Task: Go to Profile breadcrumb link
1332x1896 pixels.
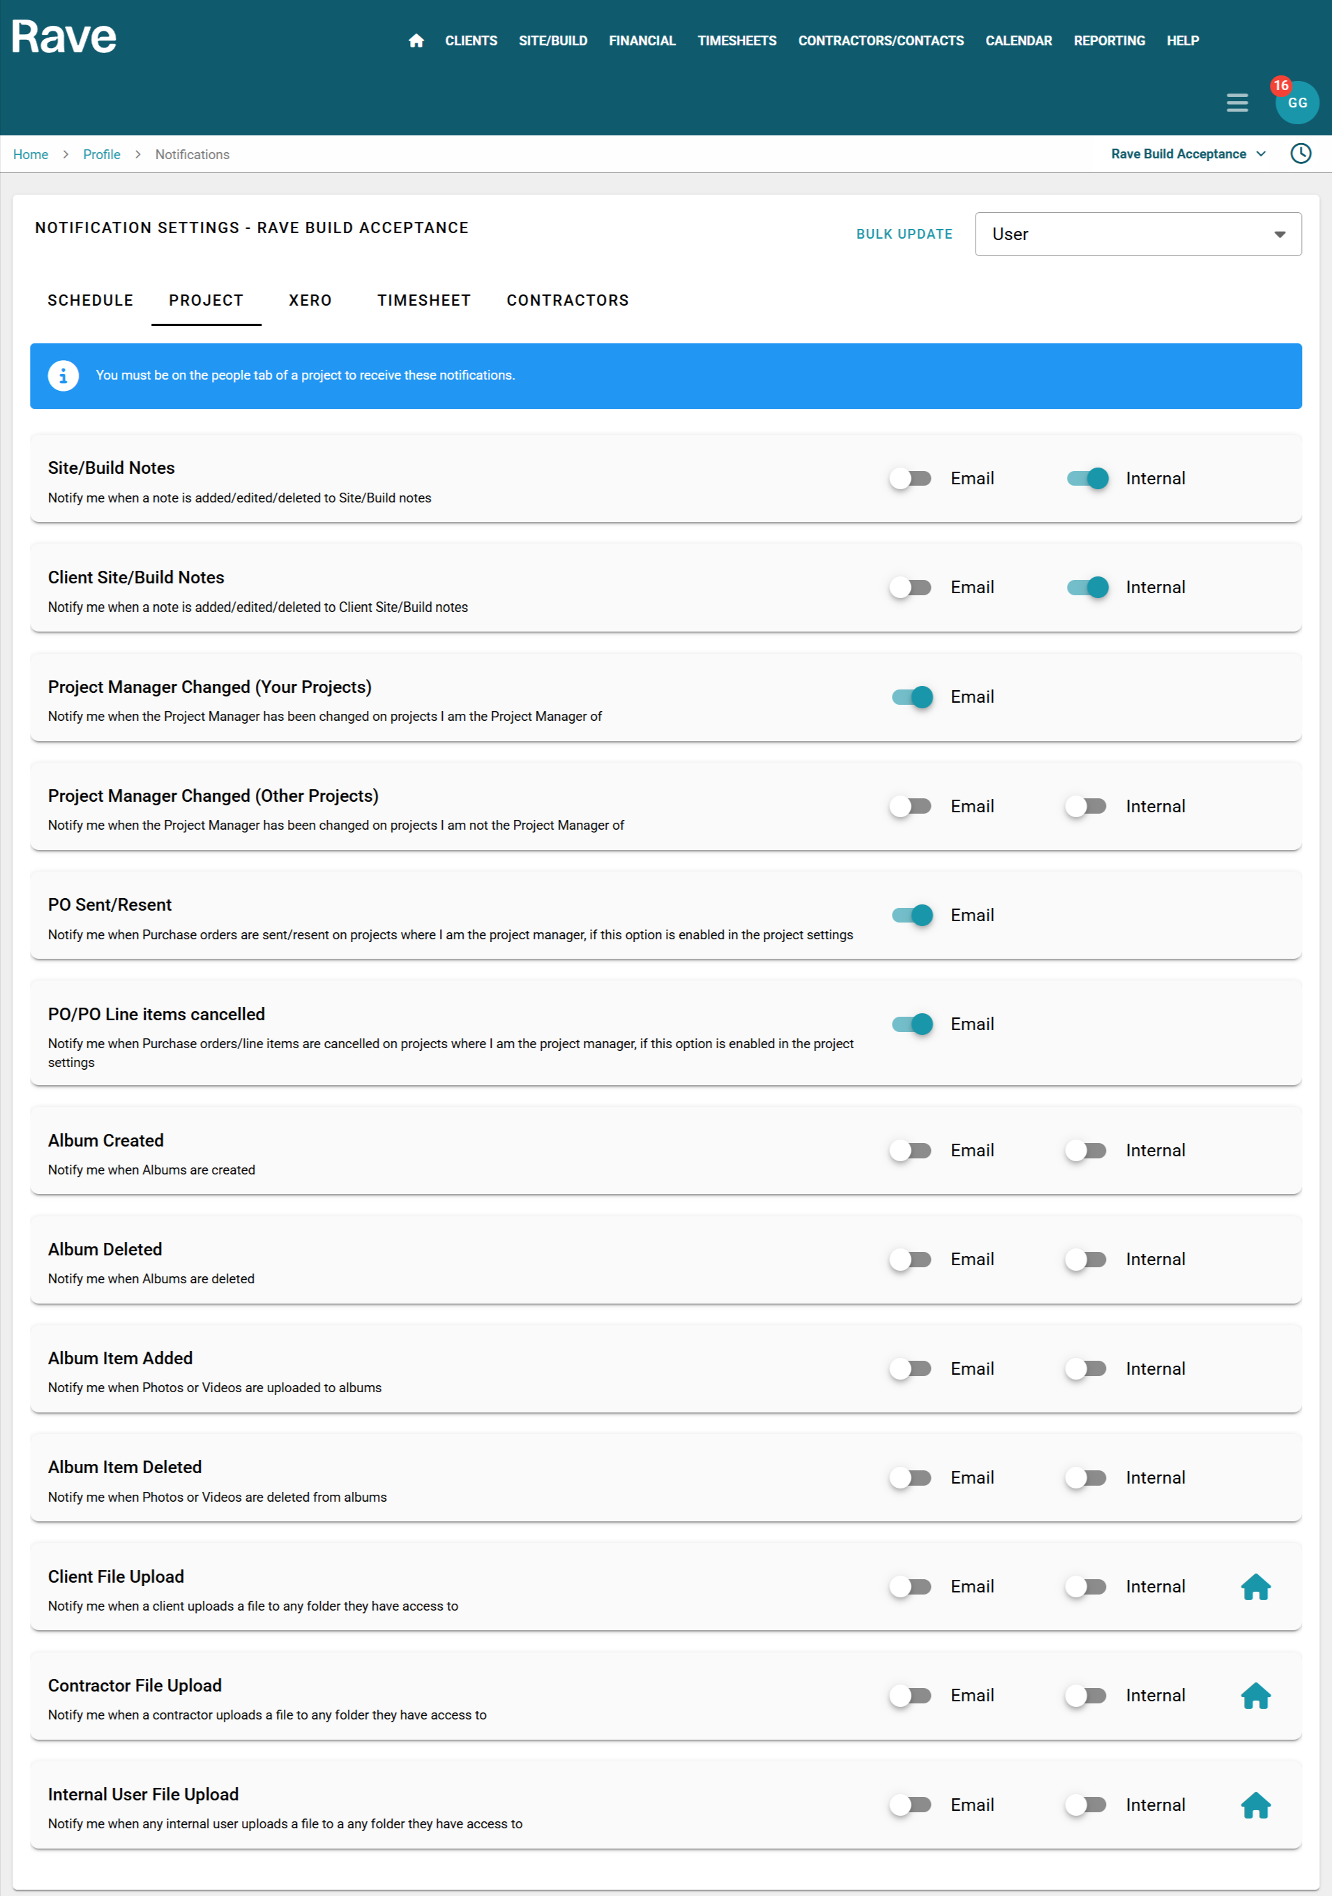Action: pos(102,154)
